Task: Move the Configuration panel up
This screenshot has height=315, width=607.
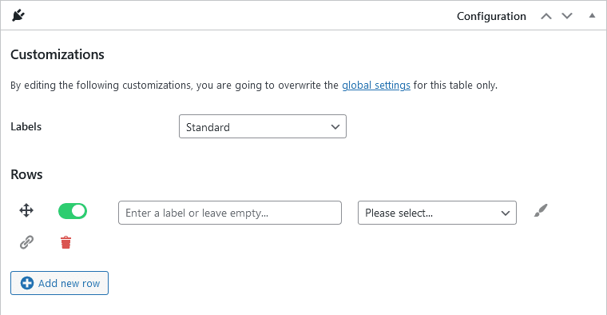Action: coord(546,16)
